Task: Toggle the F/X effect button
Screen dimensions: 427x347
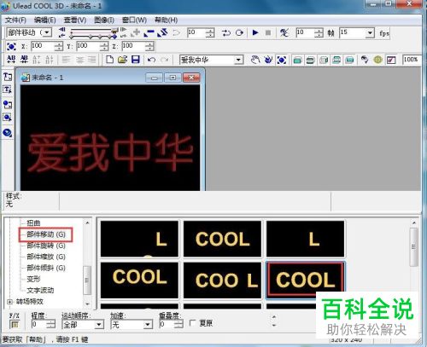Action: pos(15,324)
